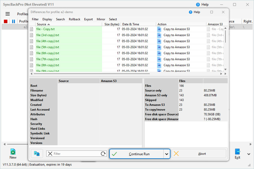This screenshot has width=254, height=169.
Task: Click the document icon of file - Copy.txt row
Action: pos(32,29)
